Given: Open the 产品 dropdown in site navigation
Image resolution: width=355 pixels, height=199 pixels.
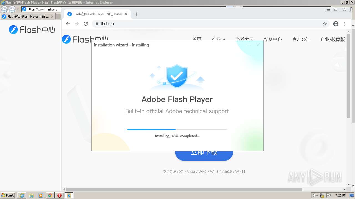Looking at the screenshot, I should pyautogui.click(x=219, y=39).
